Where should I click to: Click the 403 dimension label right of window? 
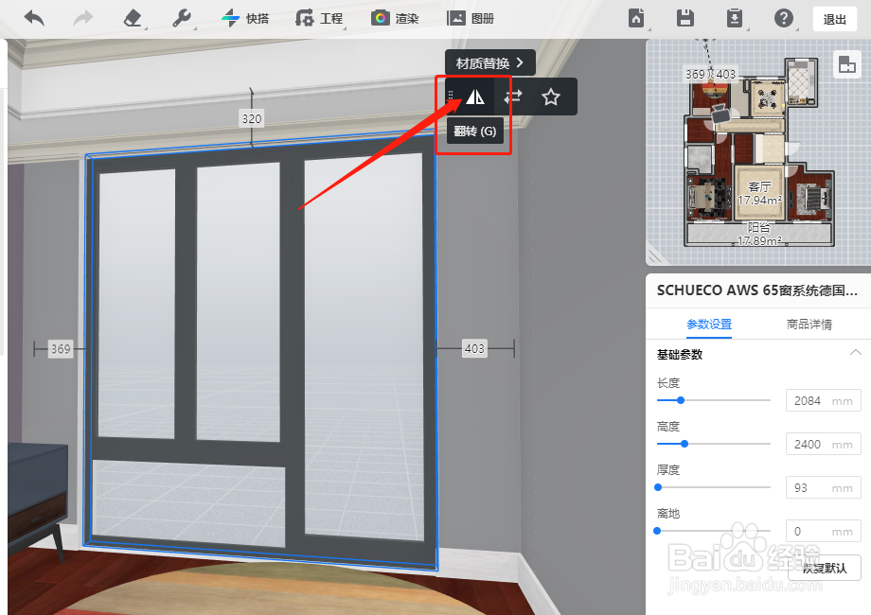(x=474, y=348)
